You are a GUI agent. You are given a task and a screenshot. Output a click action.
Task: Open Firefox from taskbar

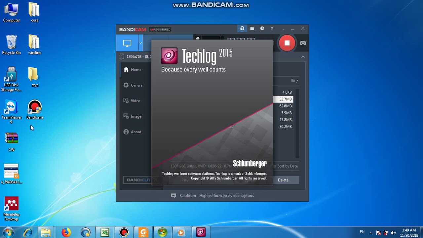pos(66,232)
